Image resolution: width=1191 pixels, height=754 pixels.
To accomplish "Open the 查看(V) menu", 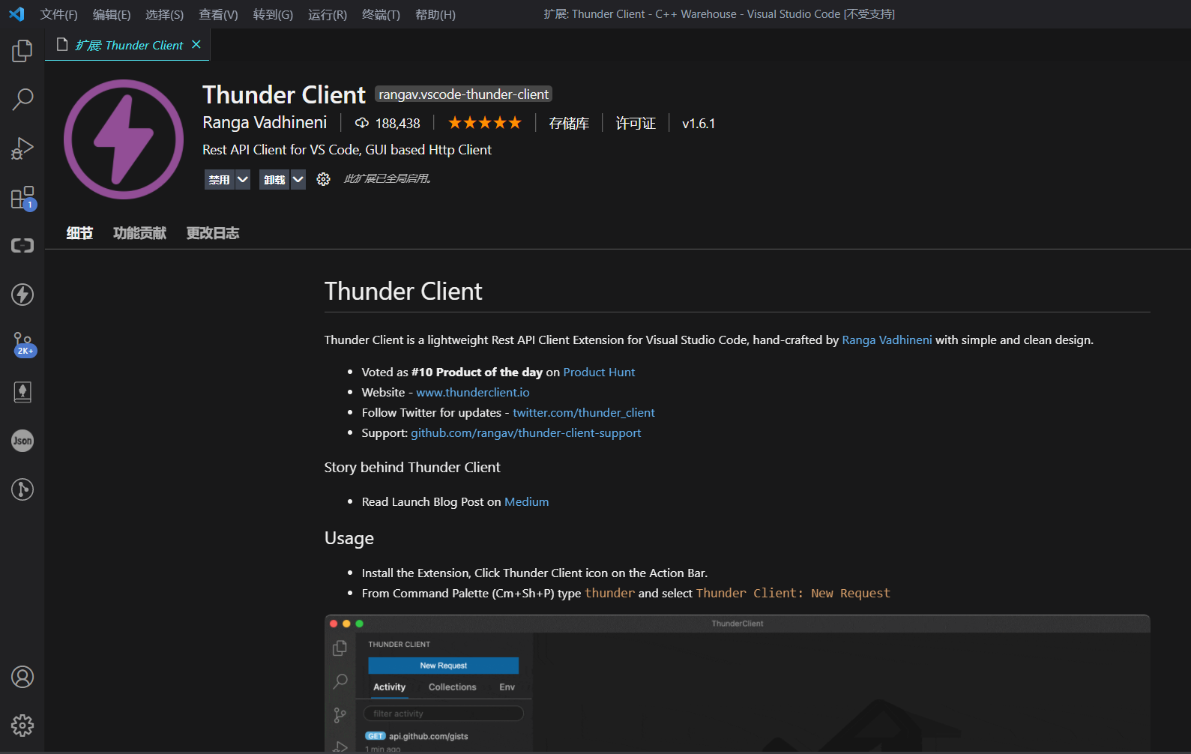I will pos(218,14).
